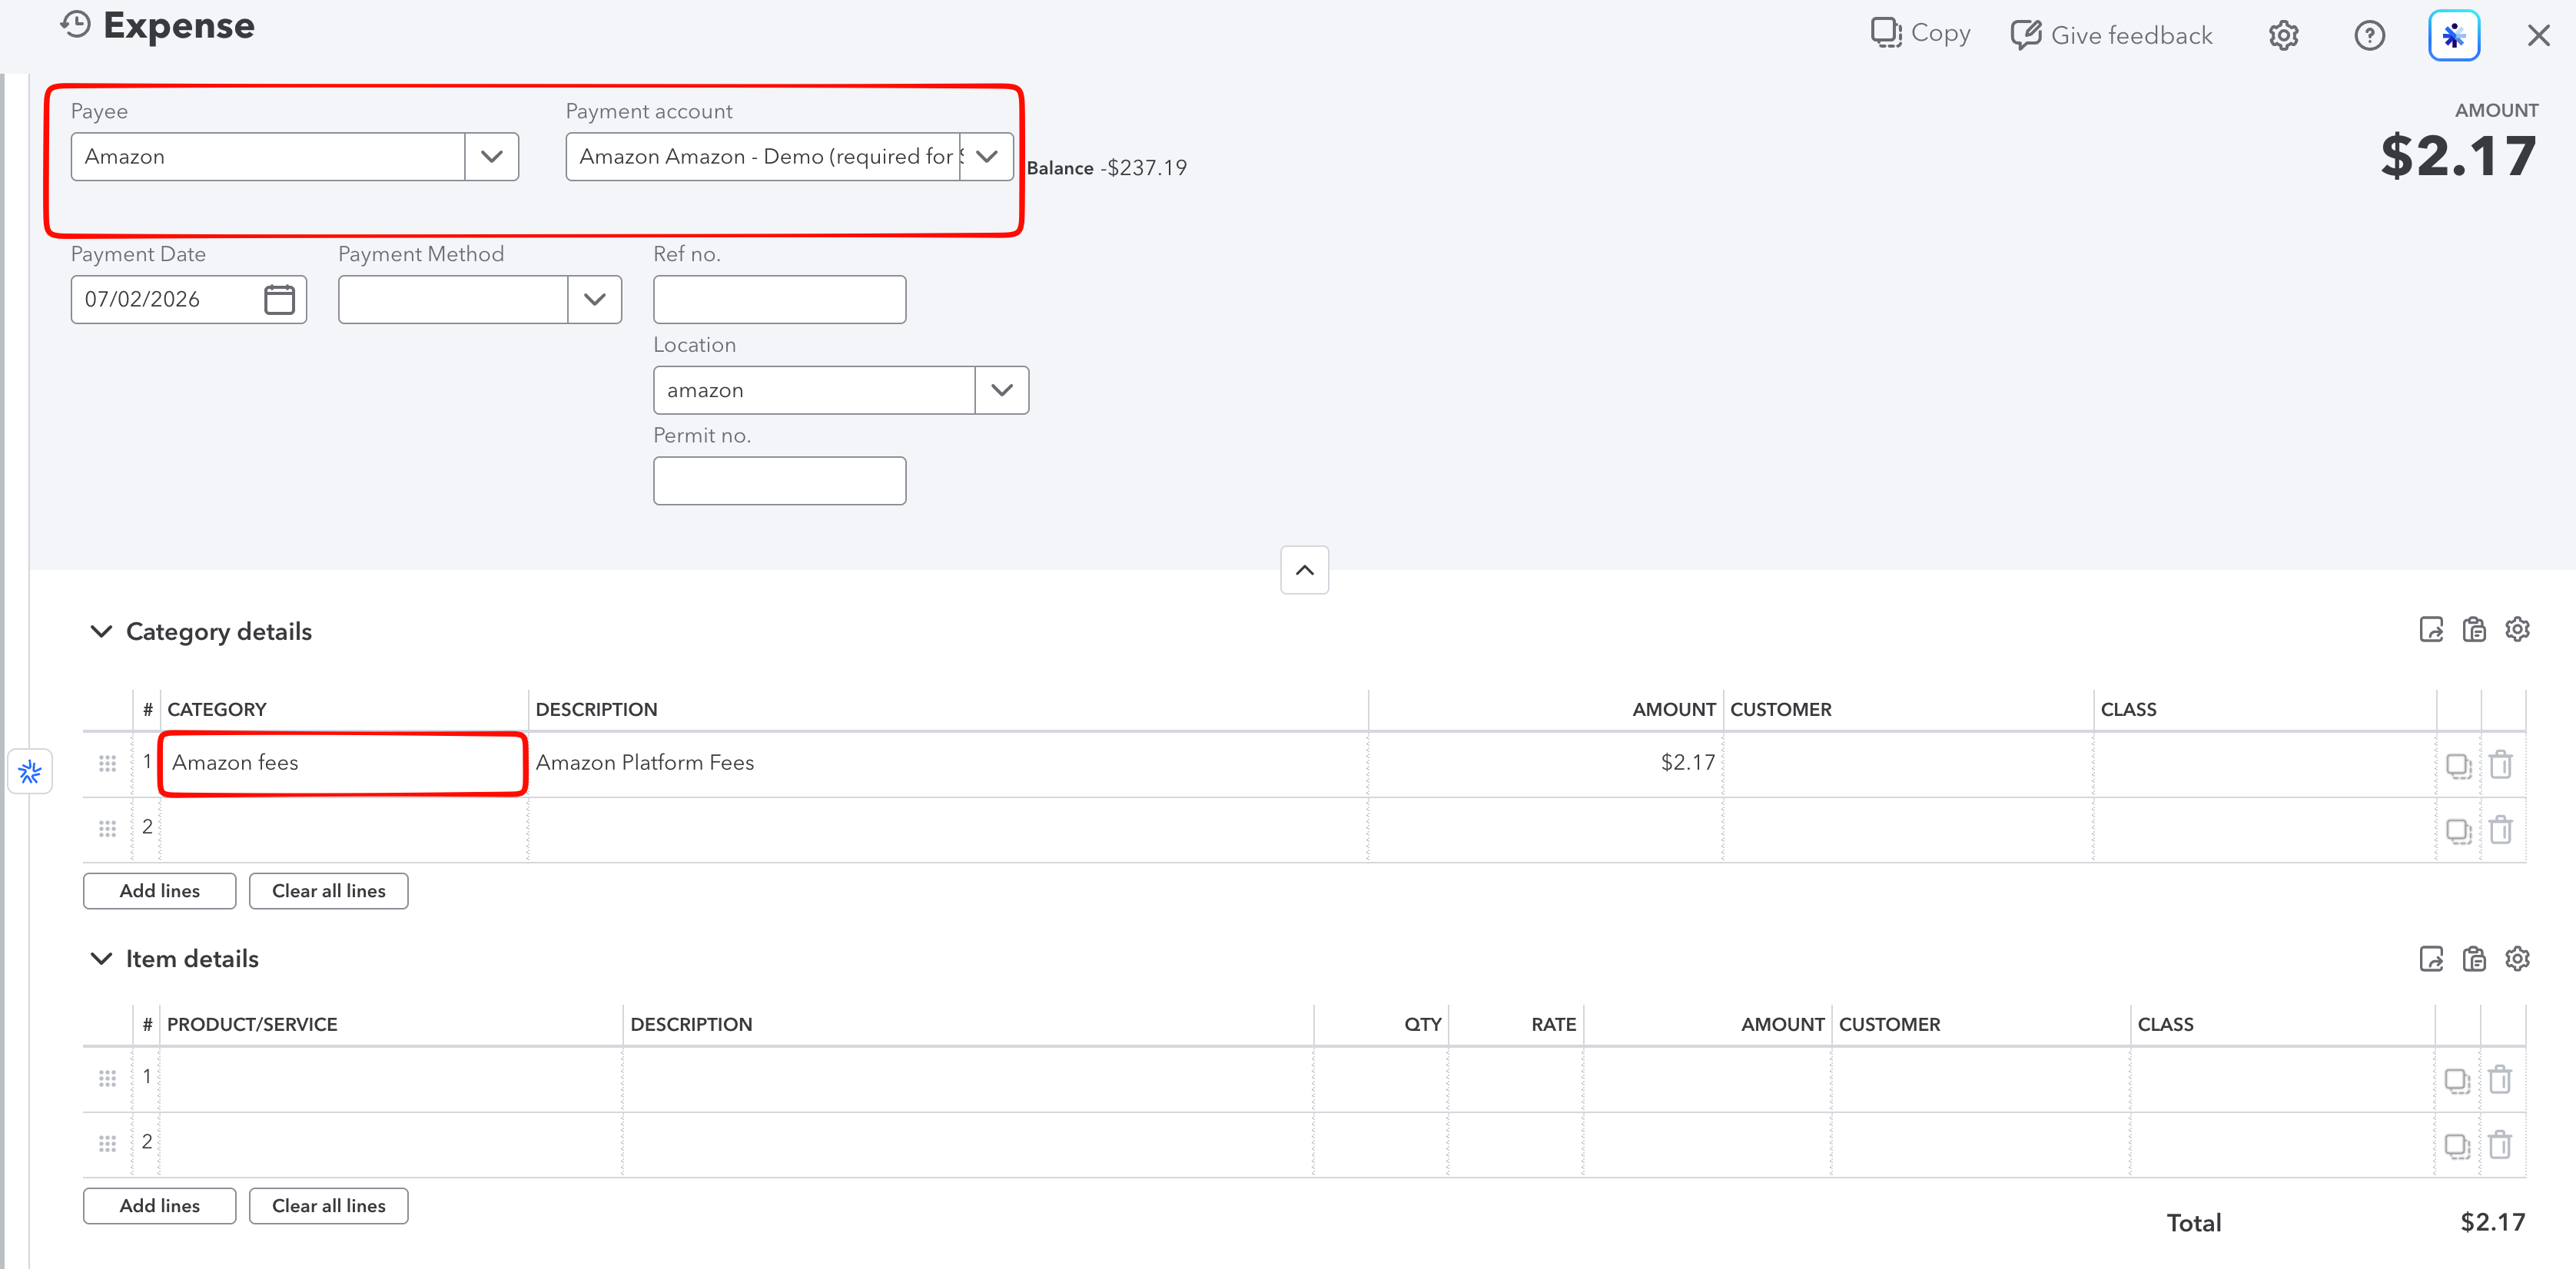Screen dimensions: 2576x1269
Task: Click the Ref no. input field
Action: 779,300
